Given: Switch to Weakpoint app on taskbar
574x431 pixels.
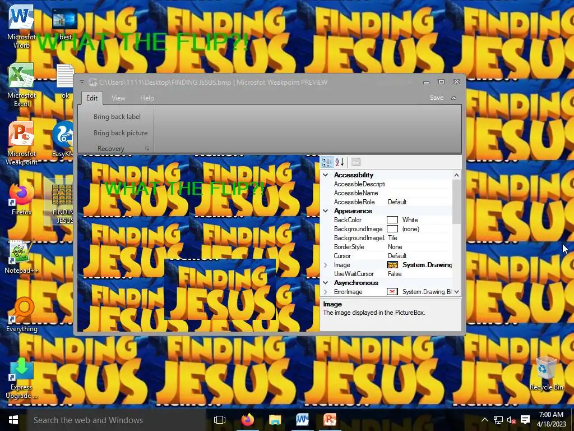Looking at the screenshot, I should (330, 420).
